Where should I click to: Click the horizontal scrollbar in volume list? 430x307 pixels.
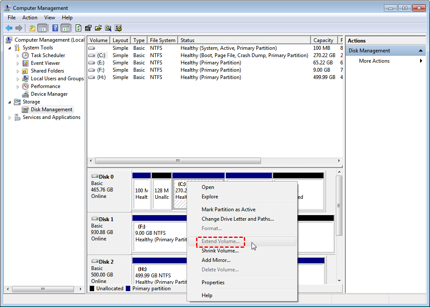click(x=178, y=161)
